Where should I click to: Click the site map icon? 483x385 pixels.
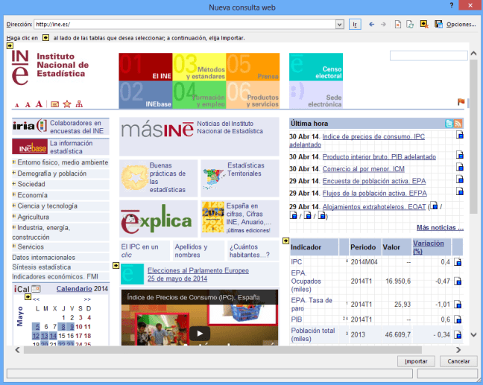click(79, 104)
